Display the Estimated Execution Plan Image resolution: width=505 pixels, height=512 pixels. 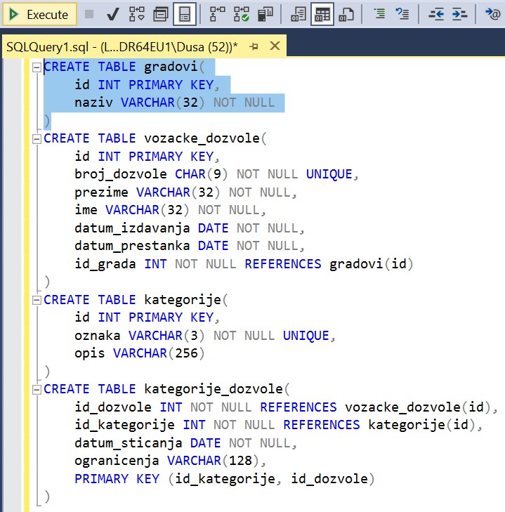coord(137,14)
